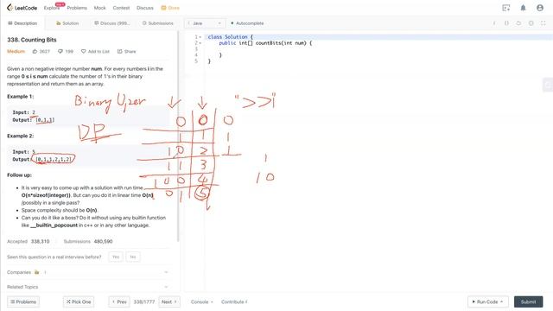Click the Medium difficulty label
Screen dimensions: 553x311
pos(16,52)
